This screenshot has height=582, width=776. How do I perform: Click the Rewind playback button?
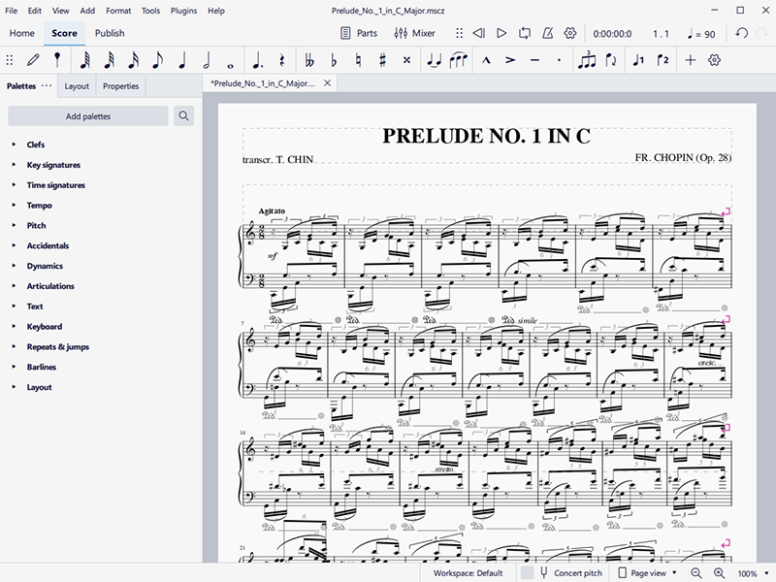478,33
